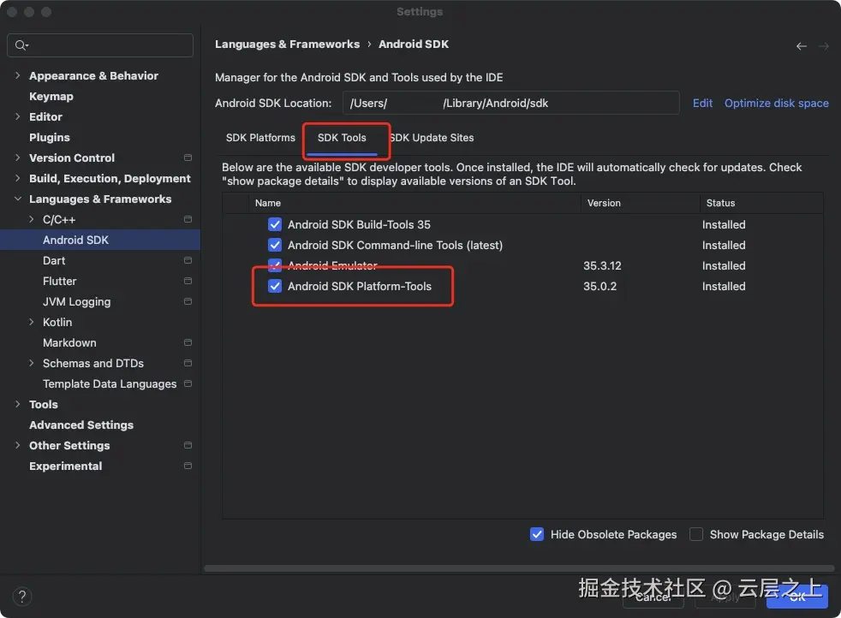The height and width of the screenshot is (618, 841).
Task: Expand Other Settings section
Action: (x=18, y=445)
